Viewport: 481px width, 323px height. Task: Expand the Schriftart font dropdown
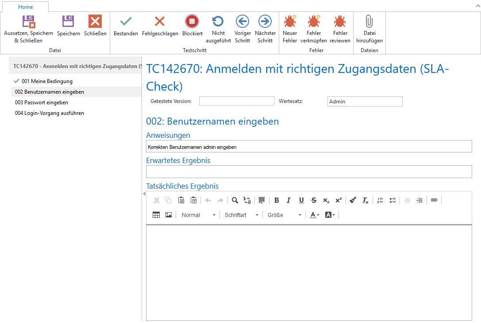pyautogui.click(x=242, y=215)
